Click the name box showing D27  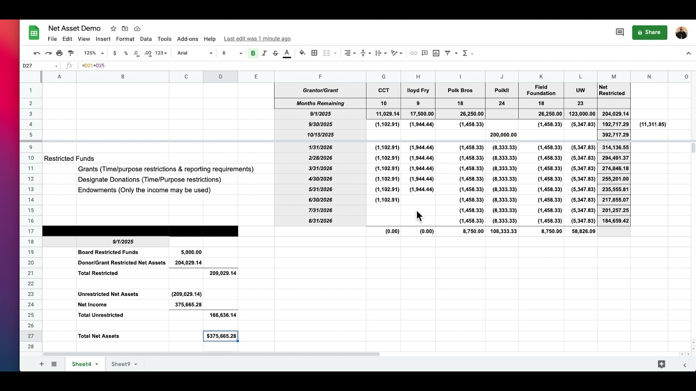click(39, 66)
